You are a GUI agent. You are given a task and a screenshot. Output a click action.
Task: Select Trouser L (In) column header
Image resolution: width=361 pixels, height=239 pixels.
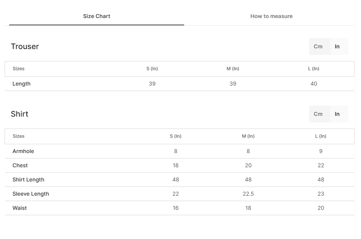coord(314,69)
